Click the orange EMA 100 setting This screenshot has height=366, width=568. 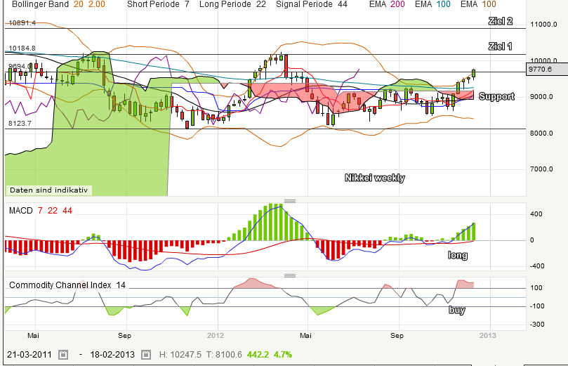(x=478, y=4)
